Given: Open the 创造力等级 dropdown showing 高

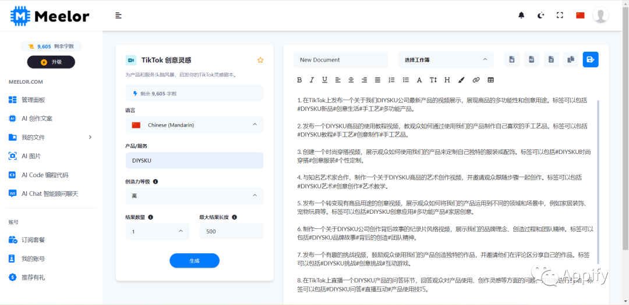Looking at the screenshot, I should tap(195, 196).
